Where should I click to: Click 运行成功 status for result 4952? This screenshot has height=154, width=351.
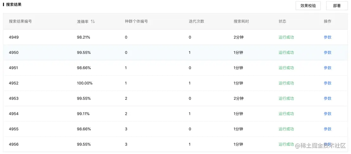(x=286, y=83)
